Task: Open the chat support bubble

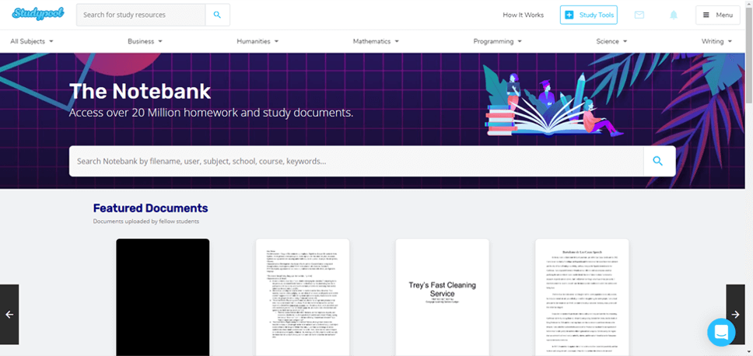Action: pyautogui.click(x=721, y=332)
